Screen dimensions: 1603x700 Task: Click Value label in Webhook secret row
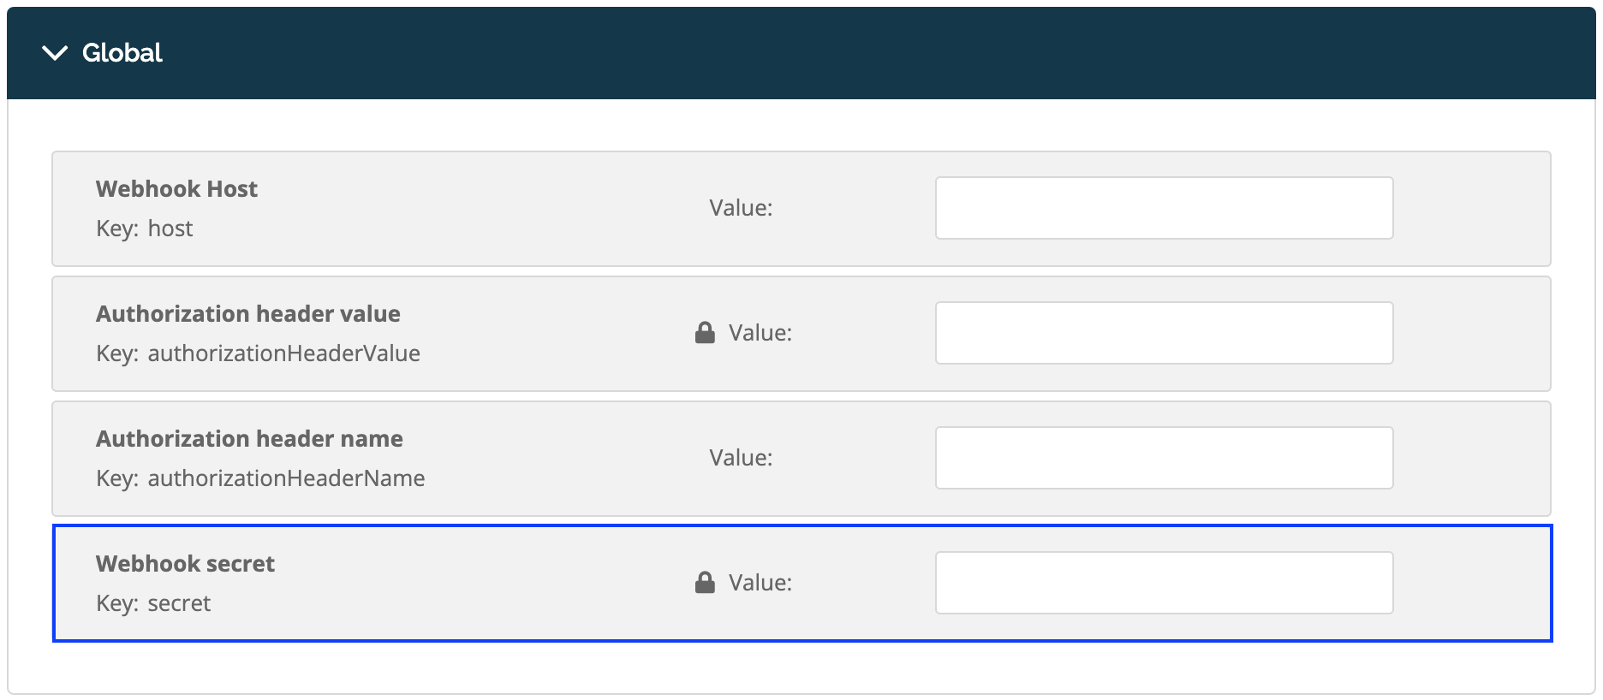760,583
